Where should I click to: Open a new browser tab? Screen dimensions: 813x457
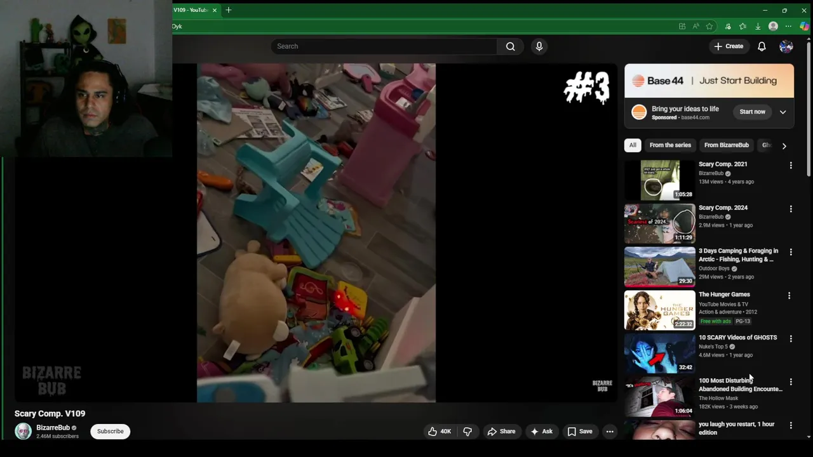(x=229, y=10)
